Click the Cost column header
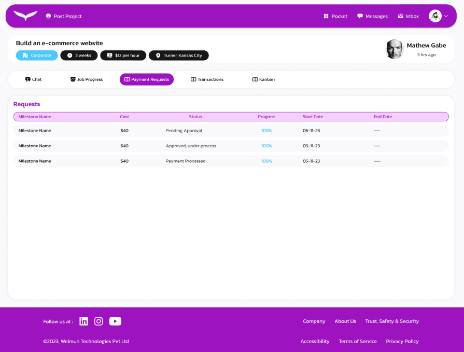Screen dimensions: 464x352 click(124, 117)
